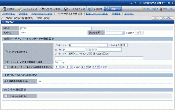The width and height of the screenshot is (175, 110).
Task: Click the no-proxy domain names field
Action: (99, 58)
